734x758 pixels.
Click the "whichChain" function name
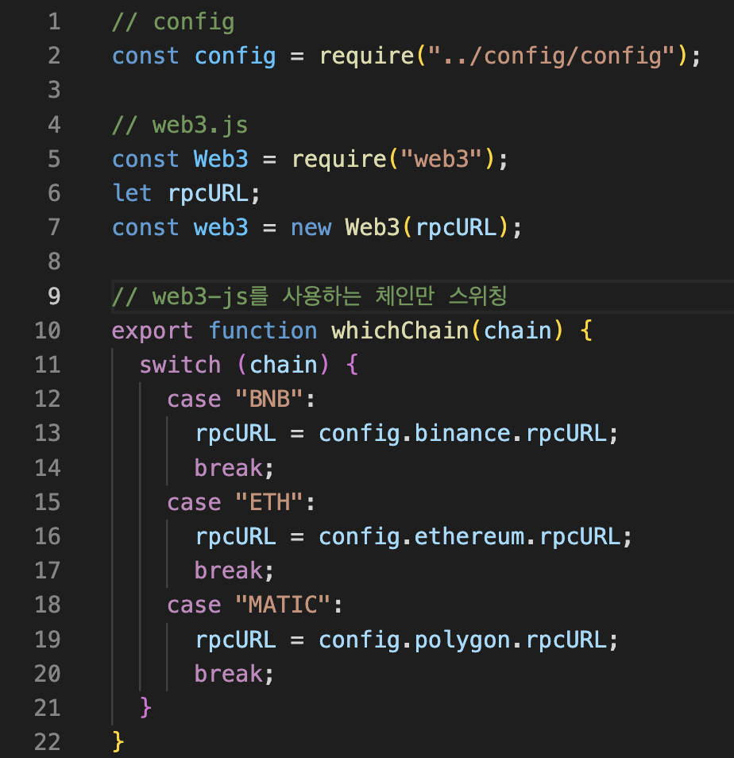pyautogui.click(x=400, y=331)
